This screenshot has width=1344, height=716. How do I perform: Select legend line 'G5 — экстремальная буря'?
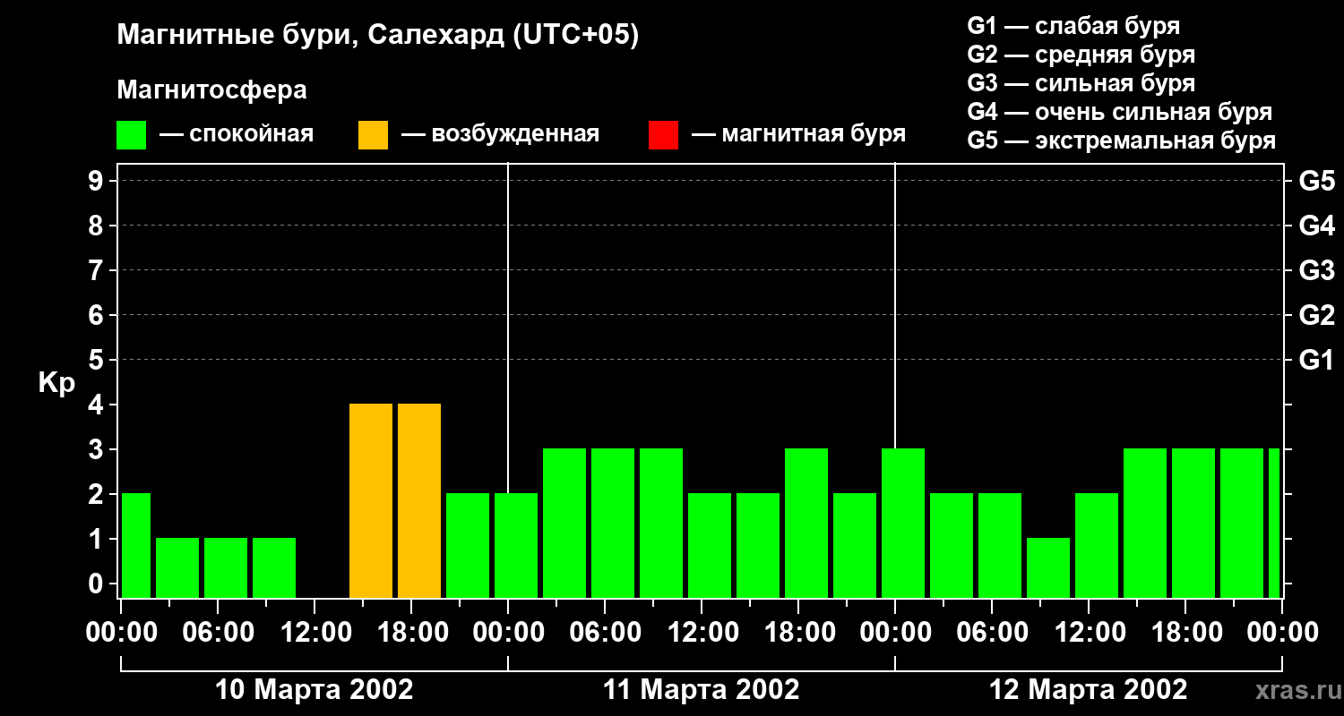1121,141
